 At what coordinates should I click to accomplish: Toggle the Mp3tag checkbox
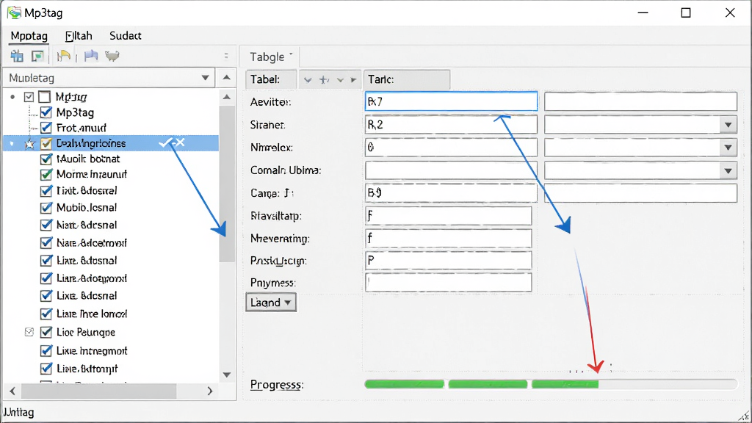(46, 112)
